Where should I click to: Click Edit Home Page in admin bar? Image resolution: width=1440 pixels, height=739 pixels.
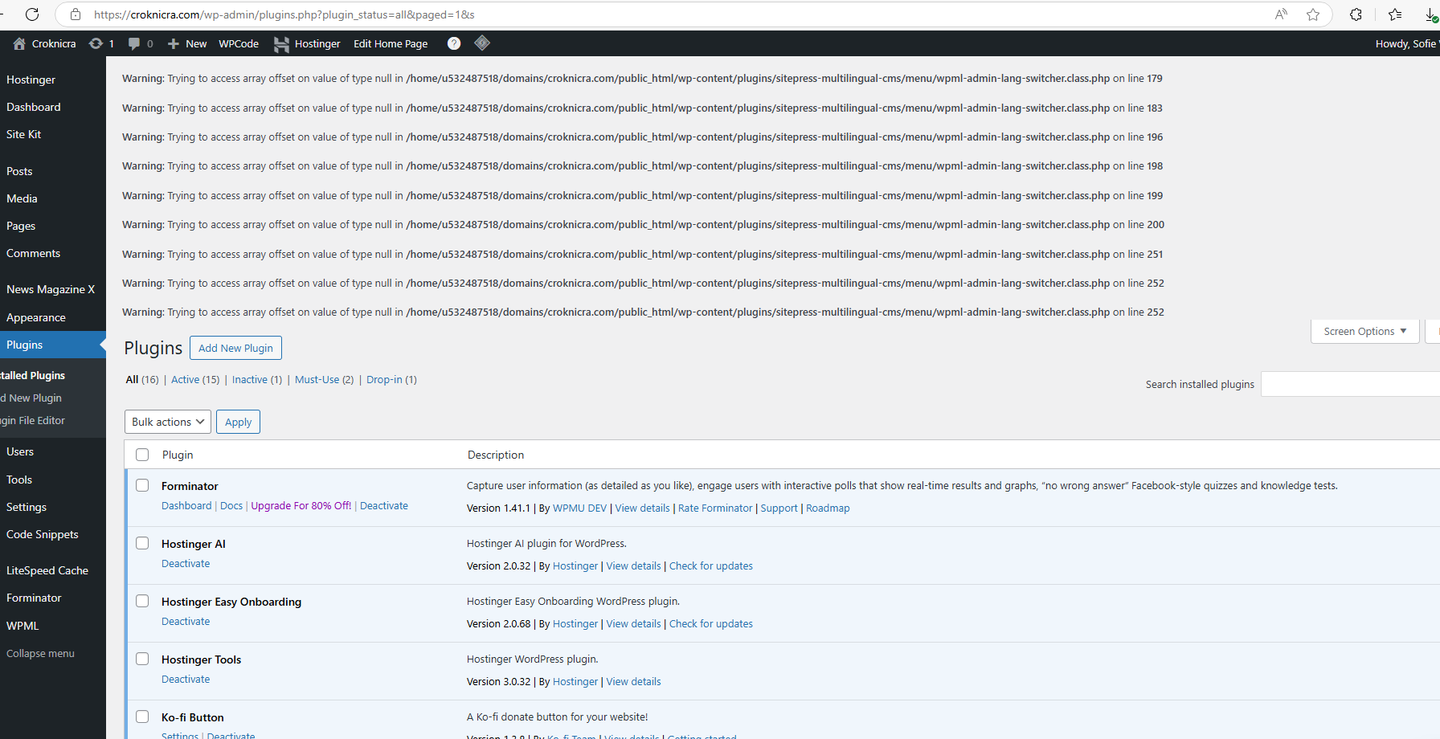391,43
